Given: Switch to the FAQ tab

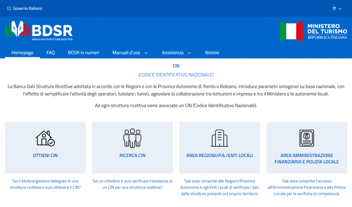Looking at the screenshot, I should [x=50, y=53].
